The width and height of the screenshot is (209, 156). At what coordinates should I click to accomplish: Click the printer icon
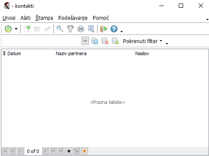coord(81,29)
